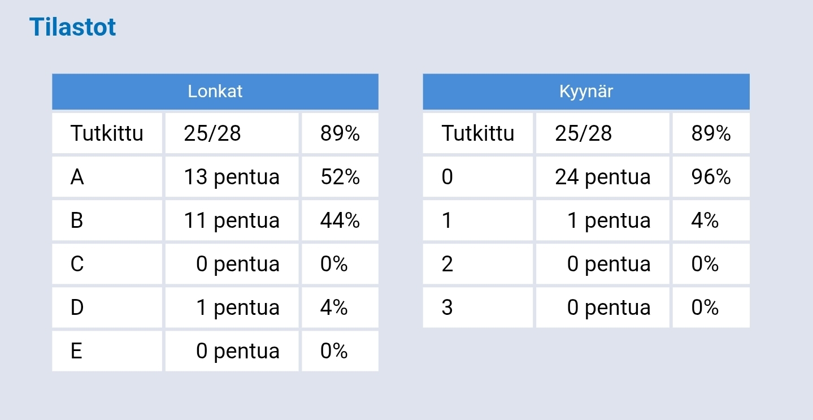Select the elbow grade 1 row label
This screenshot has width=813, height=420.
(478, 220)
